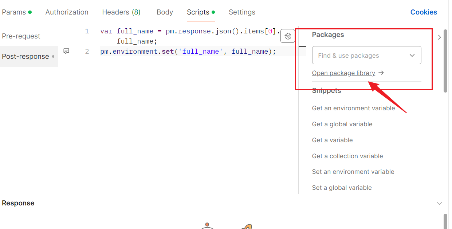Collapse the Response panel chevron
This screenshot has height=229, width=452.
click(439, 203)
